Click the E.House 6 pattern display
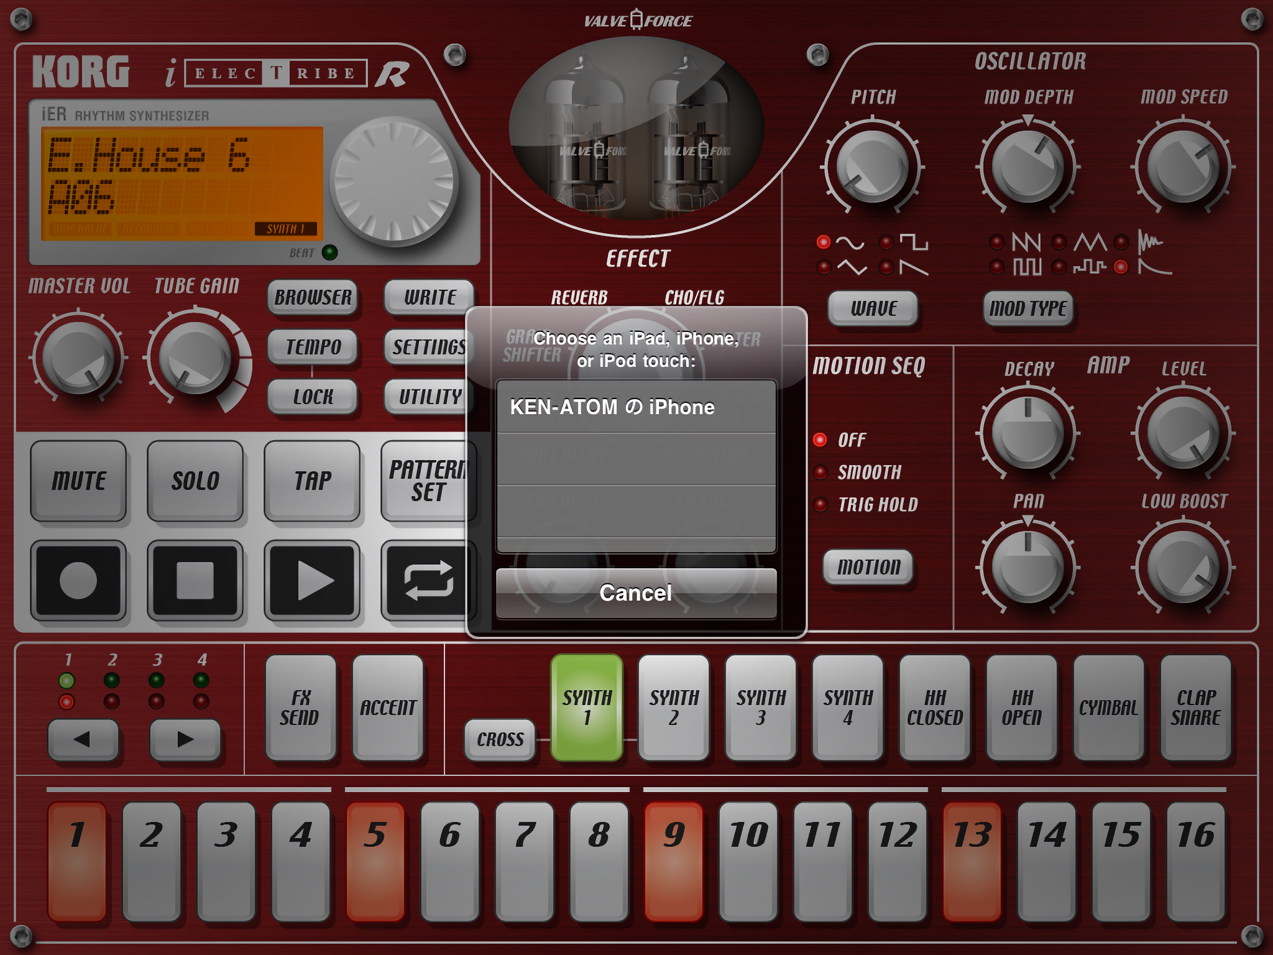 click(183, 183)
